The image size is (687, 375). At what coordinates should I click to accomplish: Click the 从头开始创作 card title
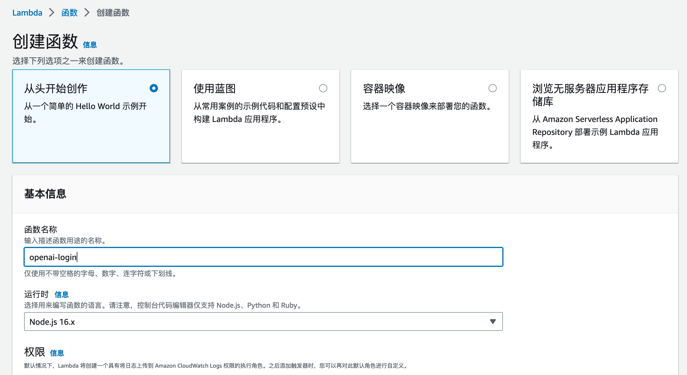(56, 88)
